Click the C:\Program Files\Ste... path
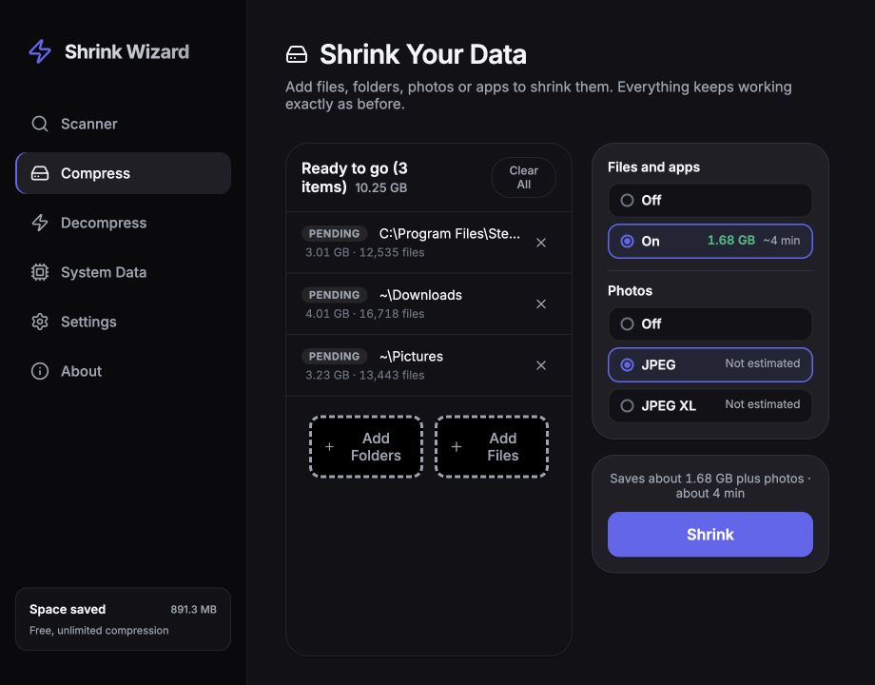 tap(449, 233)
